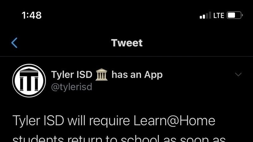Tap the classical building emoji in name
253x142 pixels.
pos(102,74)
